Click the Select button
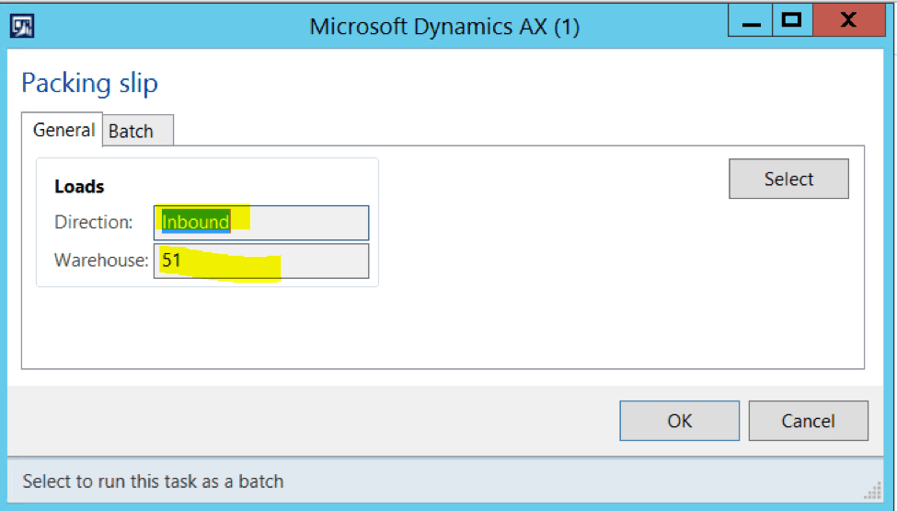The height and width of the screenshot is (511, 897). (788, 180)
